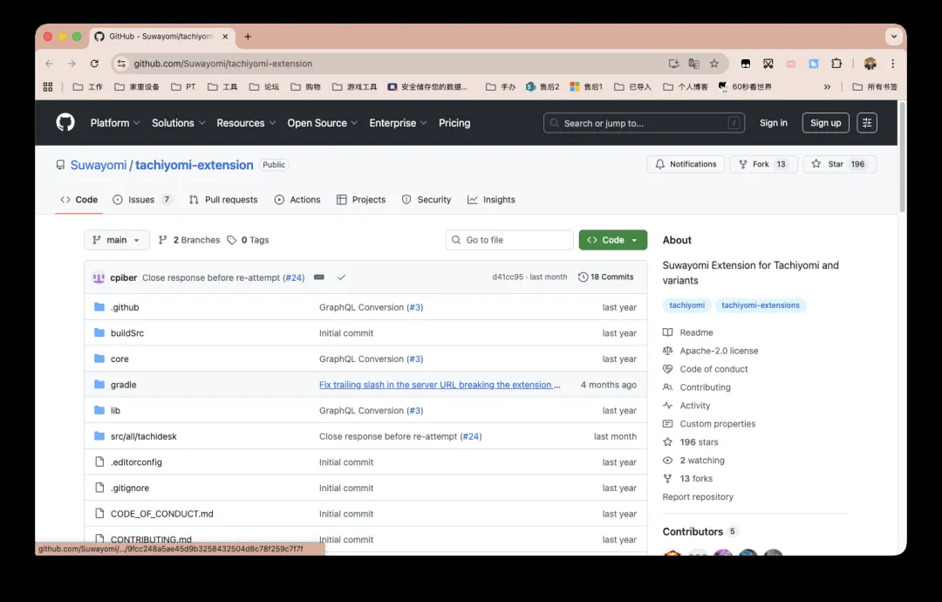Click the commit status checkmark icon
This screenshot has height=602, width=942.
pos(341,277)
